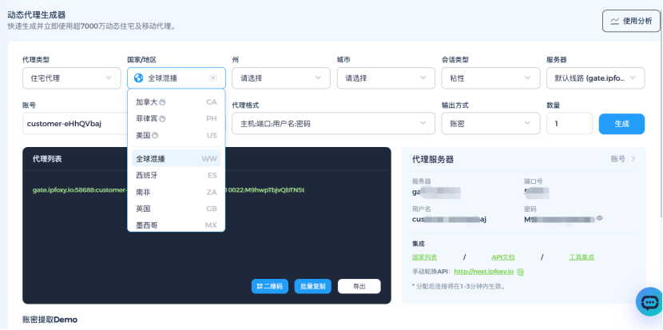Click the 批量复制 batch copy button
663x330 pixels.
(312, 286)
